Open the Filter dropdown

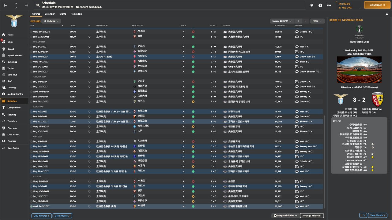(317, 21)
